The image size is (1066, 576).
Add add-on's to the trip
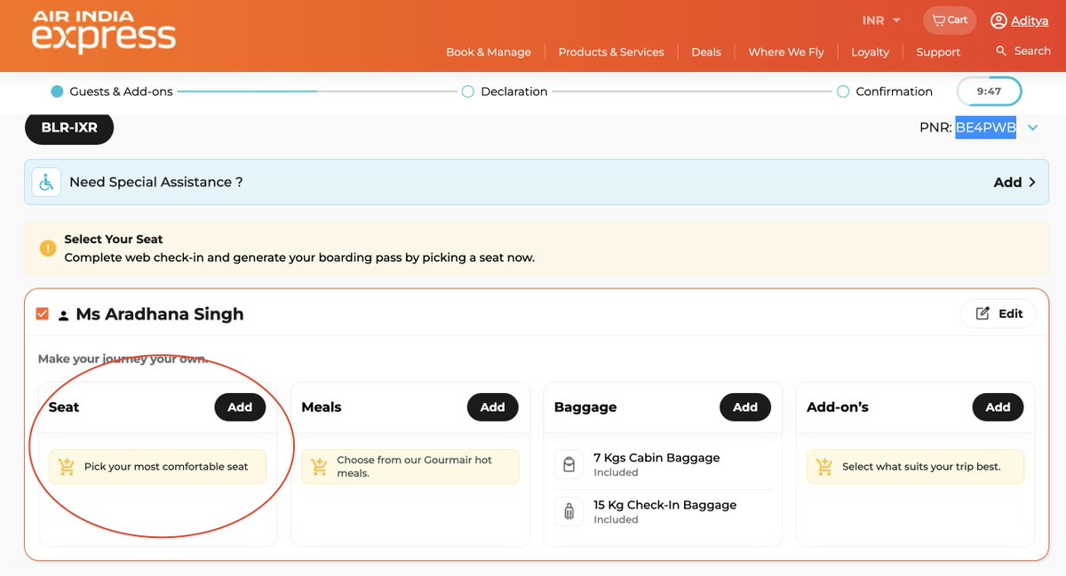pos(998,407)
